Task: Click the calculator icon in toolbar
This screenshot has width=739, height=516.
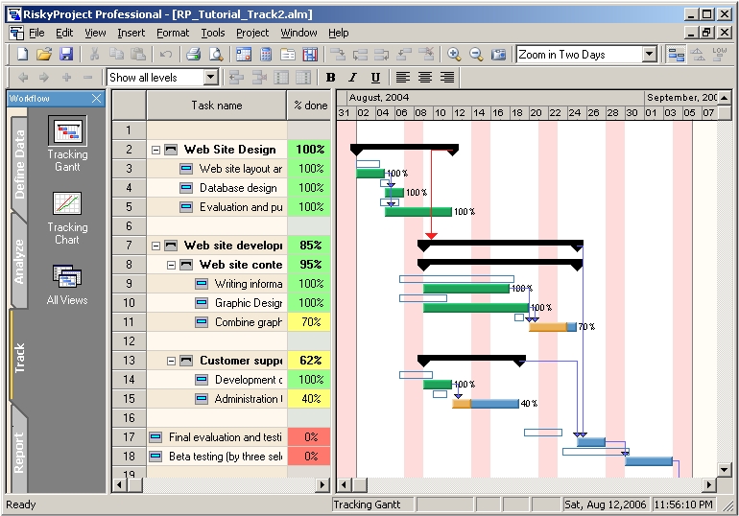Action: [x=266, y=55]
